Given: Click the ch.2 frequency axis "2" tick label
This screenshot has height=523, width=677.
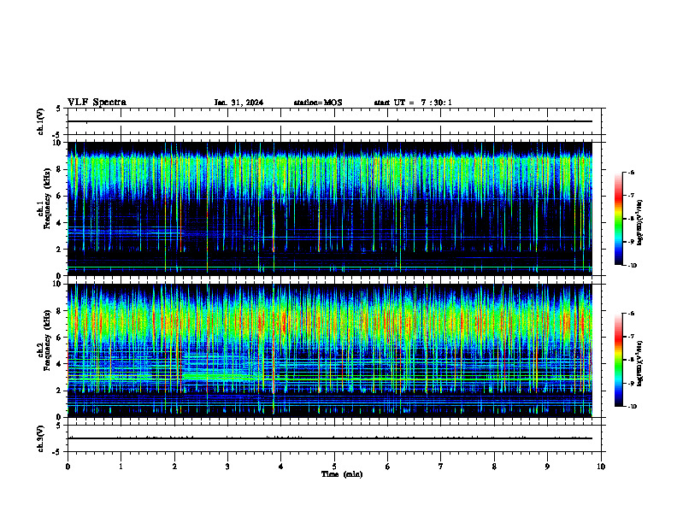Looking at the screenshot, I should (59, 391).
